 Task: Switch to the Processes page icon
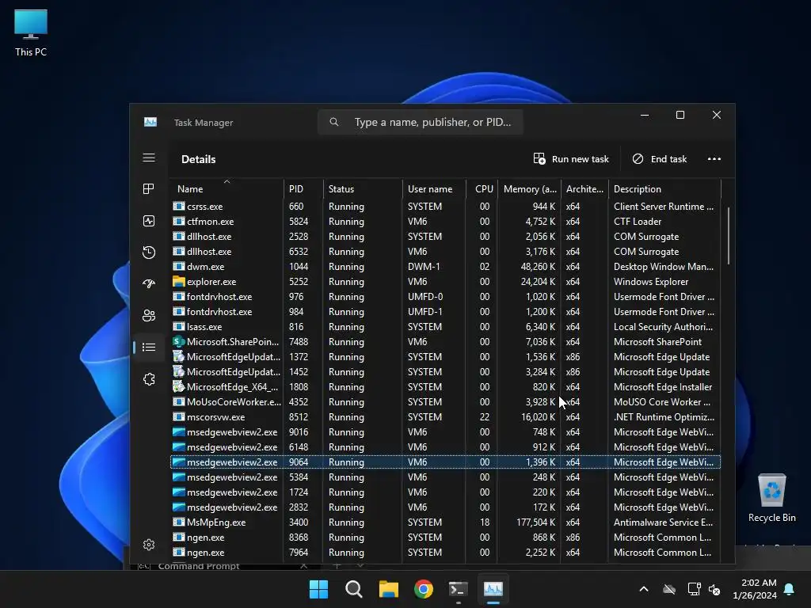click(x=149, y=188)
